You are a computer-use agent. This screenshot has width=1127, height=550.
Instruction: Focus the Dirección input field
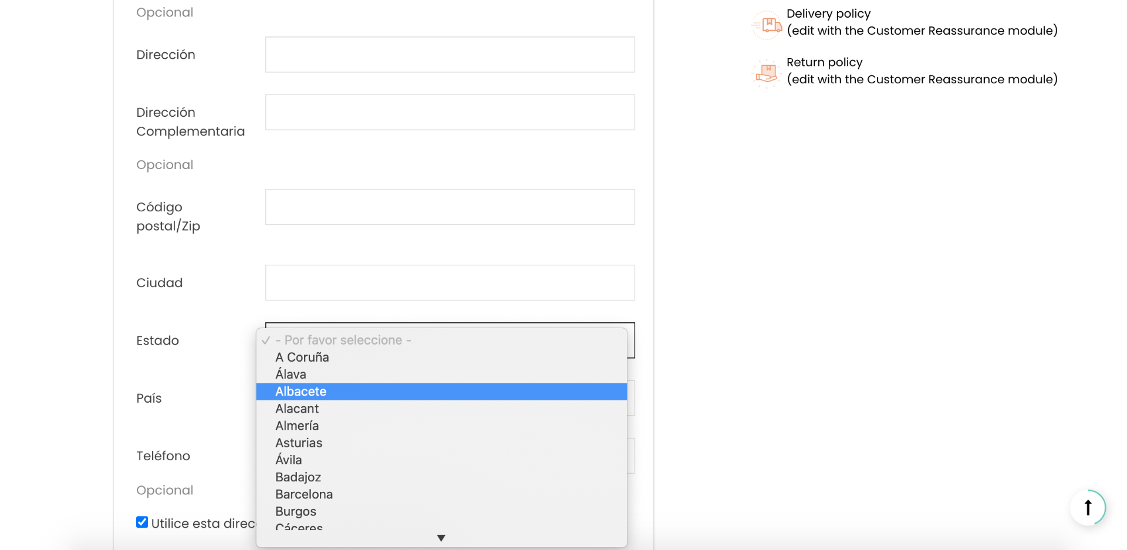click(x=450, y=55)
